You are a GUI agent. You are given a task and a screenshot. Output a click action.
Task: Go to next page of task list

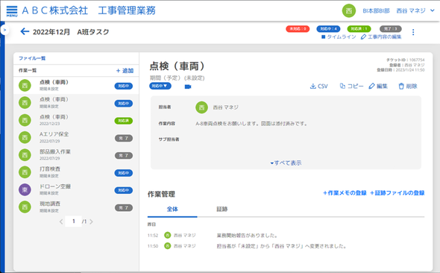91,222
